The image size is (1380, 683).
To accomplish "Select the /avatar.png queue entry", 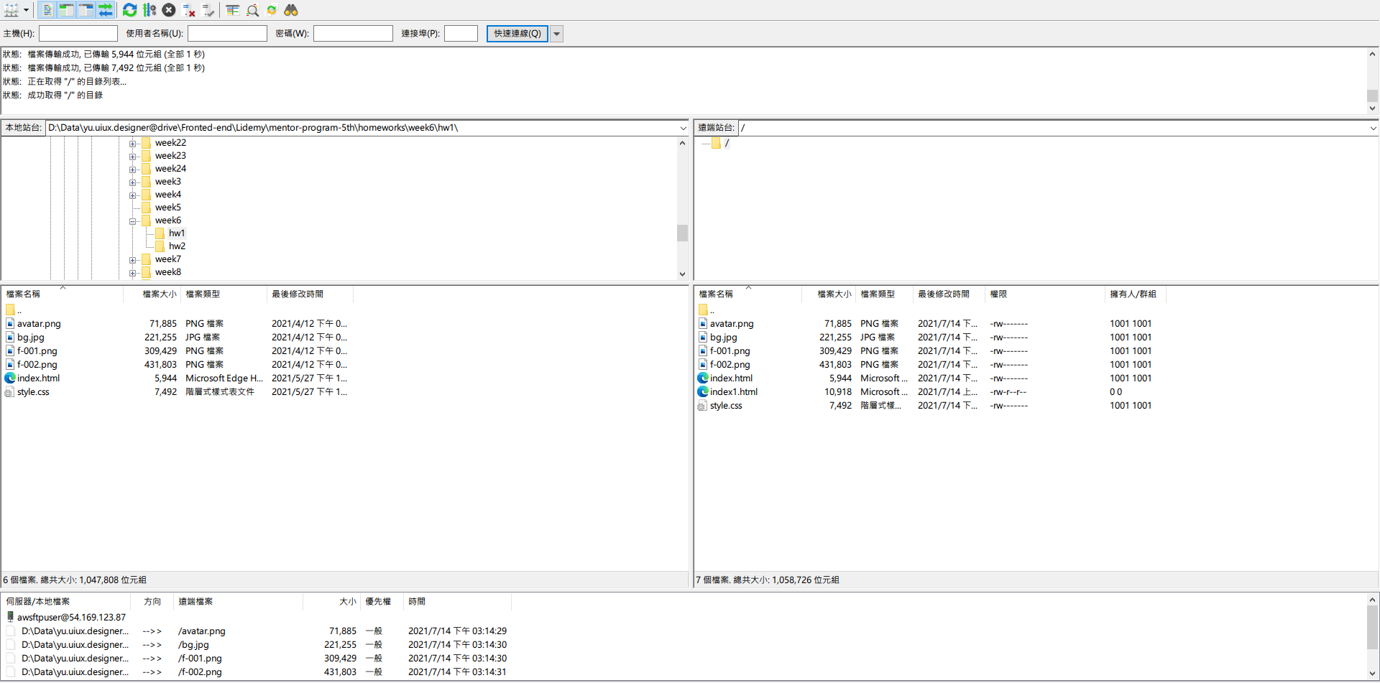I will (x=202, y=631).
